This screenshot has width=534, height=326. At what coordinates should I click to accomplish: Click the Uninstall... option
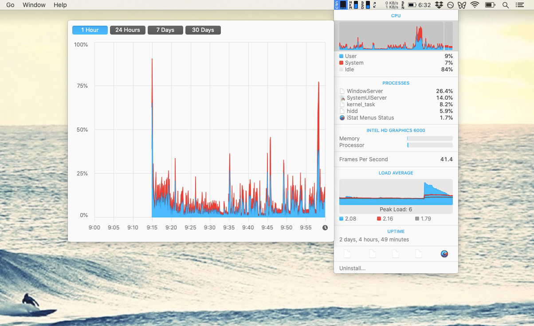(353, 268)
